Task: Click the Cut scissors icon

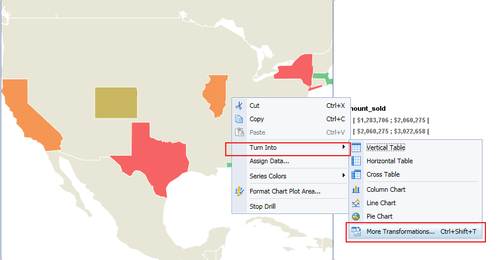Action: [x=239, y=106]
